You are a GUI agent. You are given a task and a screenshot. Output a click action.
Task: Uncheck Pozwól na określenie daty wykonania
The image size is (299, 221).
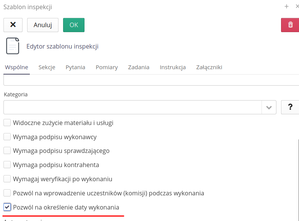pos(7,207)
